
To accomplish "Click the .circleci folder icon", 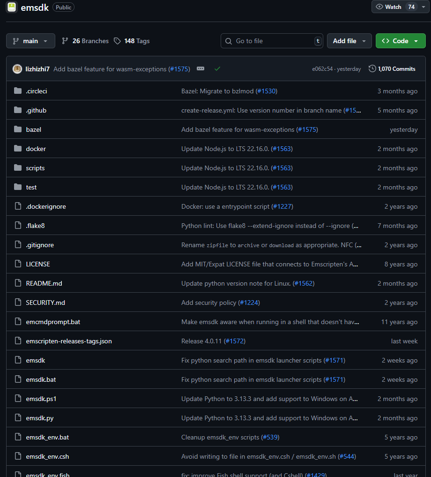I will 18,91.
